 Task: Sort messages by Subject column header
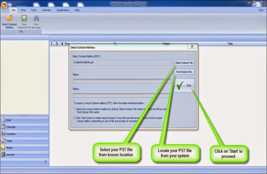tap(166, 43)
